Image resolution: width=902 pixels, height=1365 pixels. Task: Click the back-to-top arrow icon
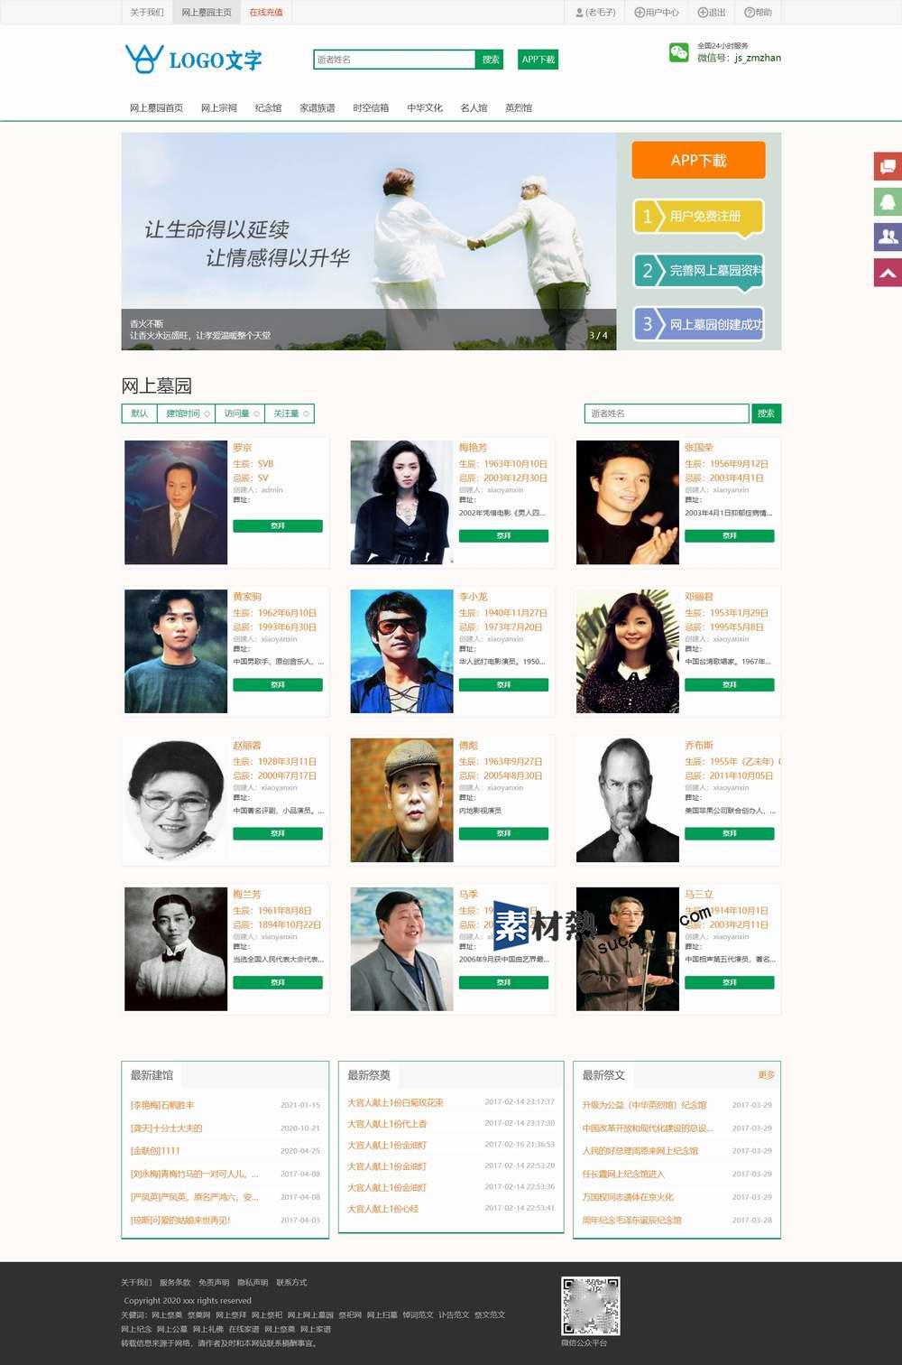(x=888, y=272)
